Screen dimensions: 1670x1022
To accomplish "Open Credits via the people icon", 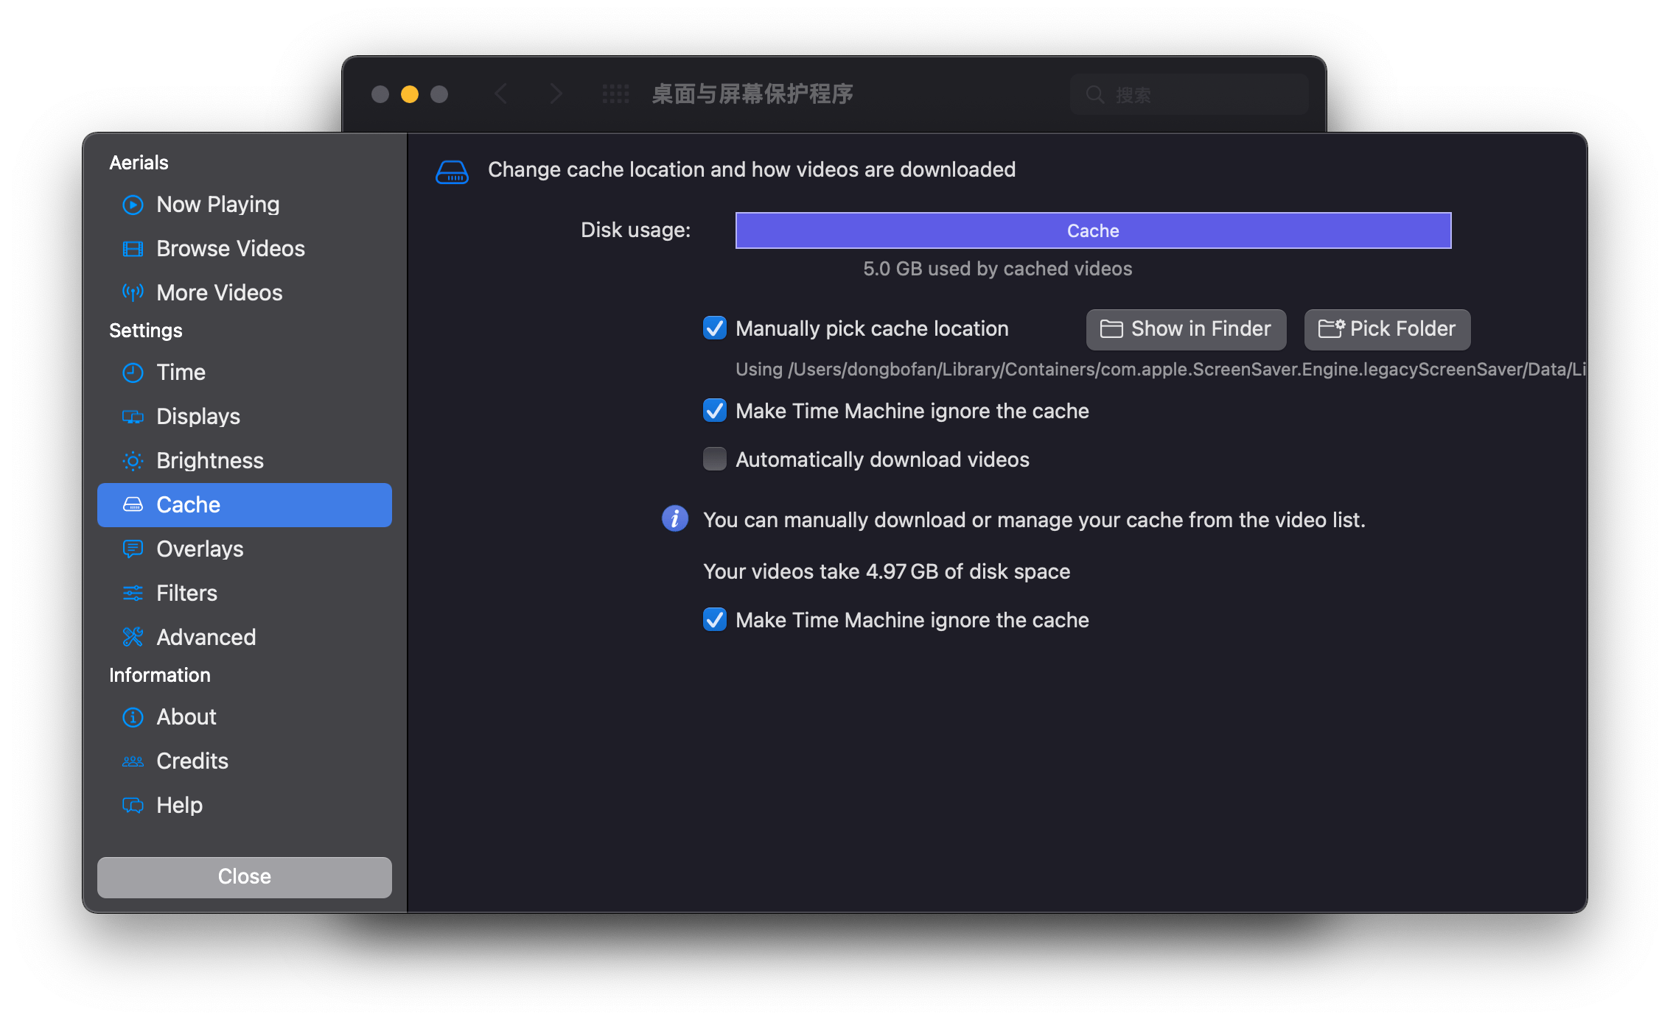I will point(133,760).
